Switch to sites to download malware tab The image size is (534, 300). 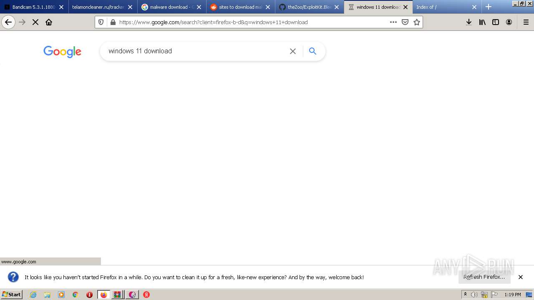pos(236,7)
